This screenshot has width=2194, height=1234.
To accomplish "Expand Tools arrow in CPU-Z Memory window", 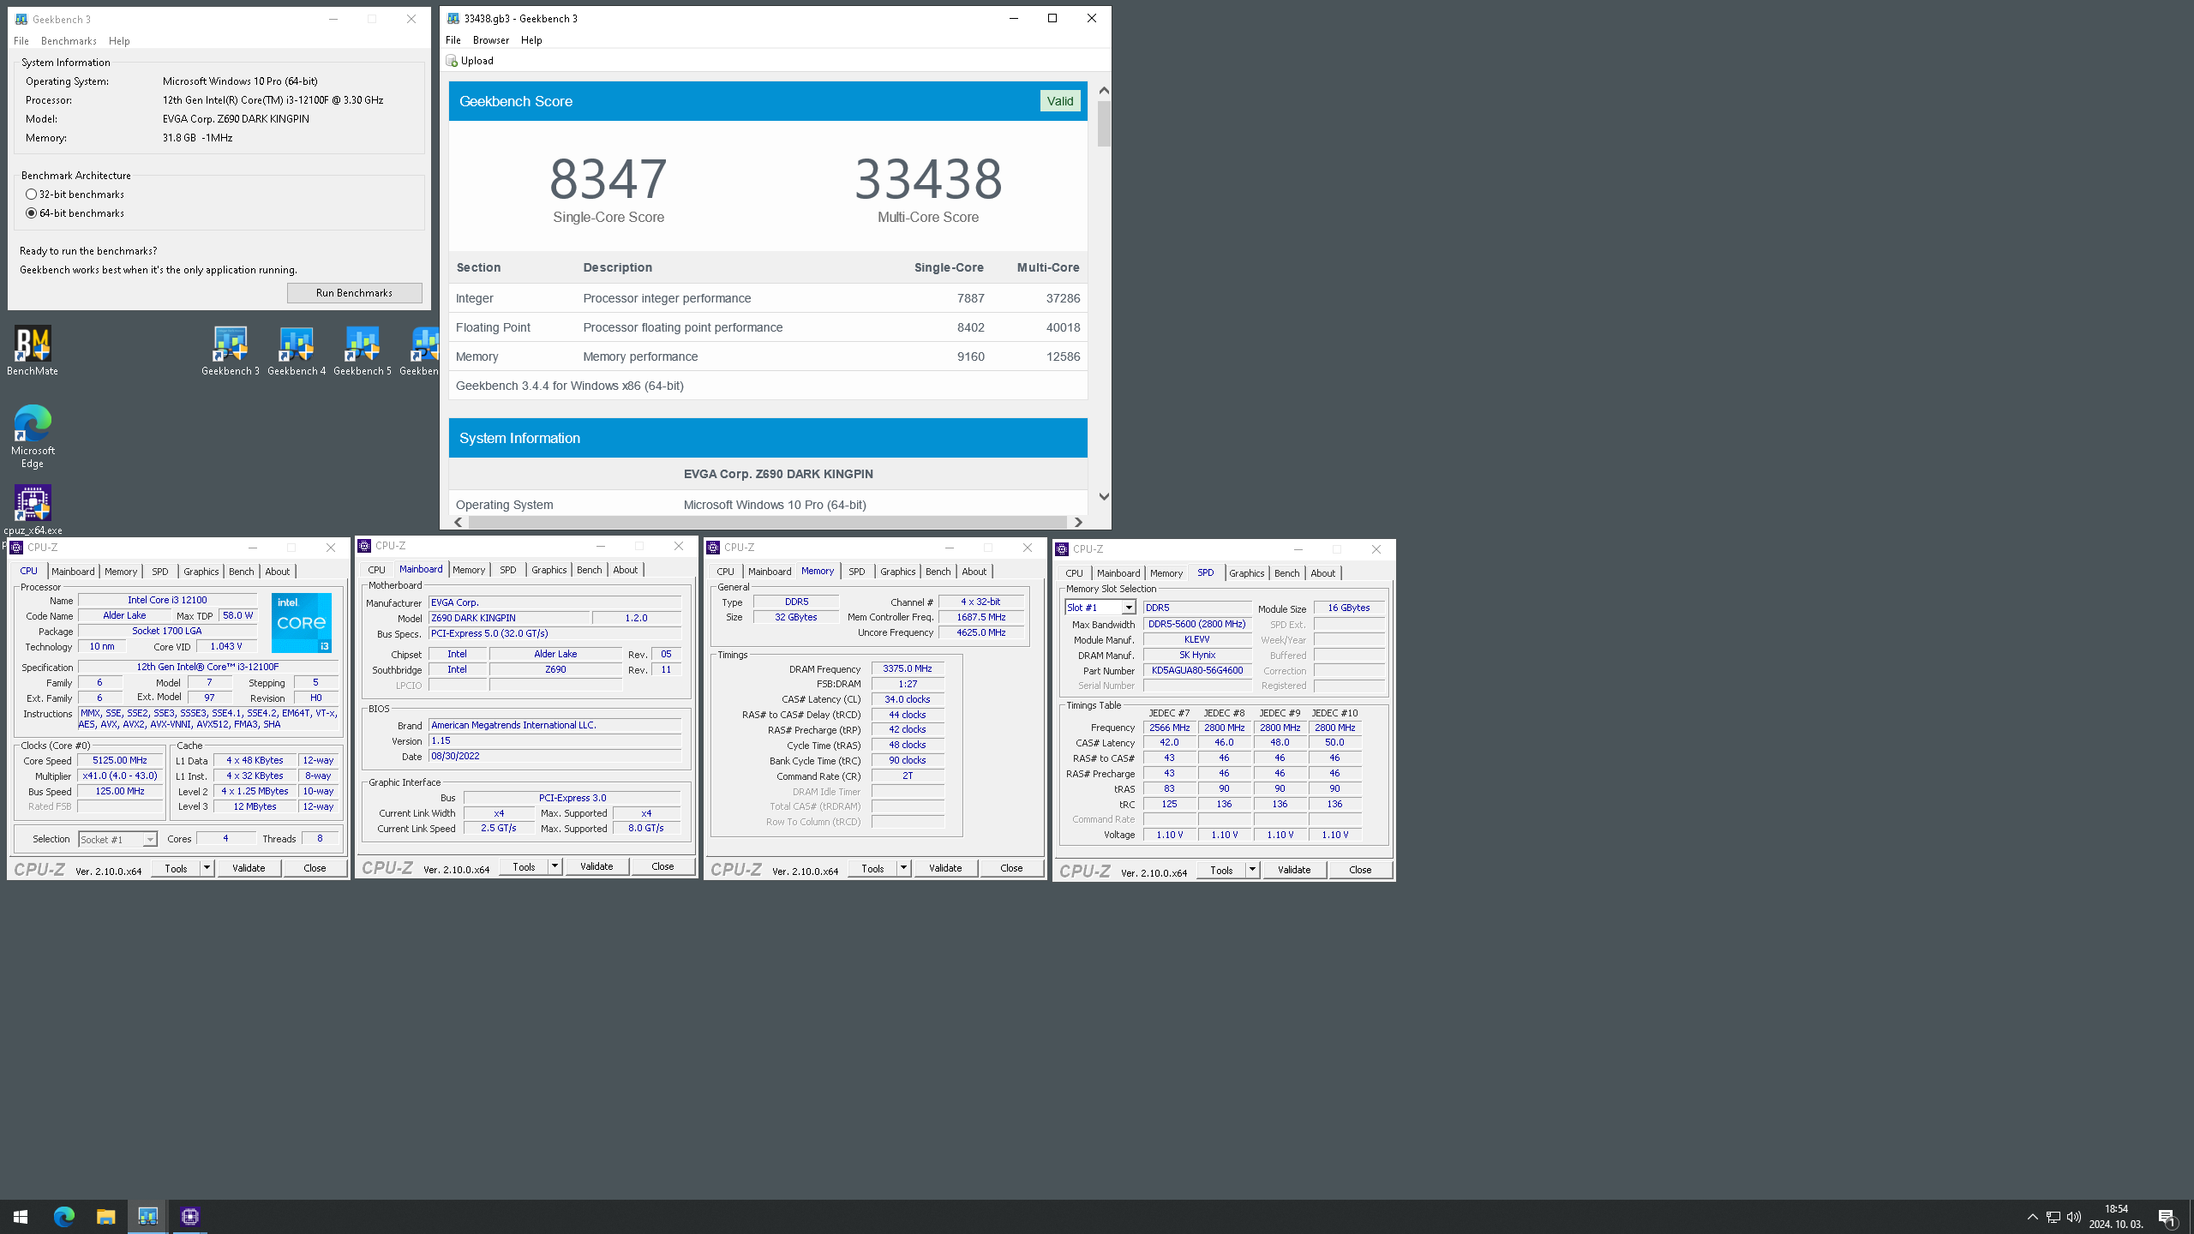I will pos(903,868).
